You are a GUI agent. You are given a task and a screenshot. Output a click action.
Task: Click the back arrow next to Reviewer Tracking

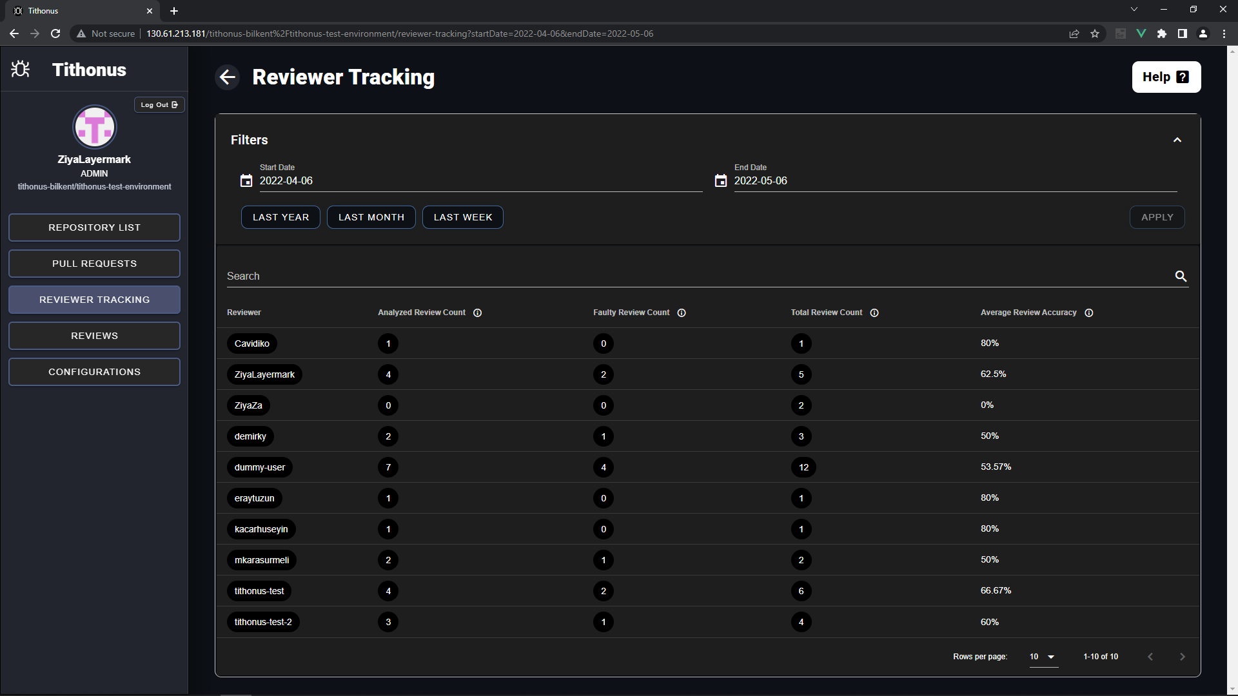[x=227, y=77]
